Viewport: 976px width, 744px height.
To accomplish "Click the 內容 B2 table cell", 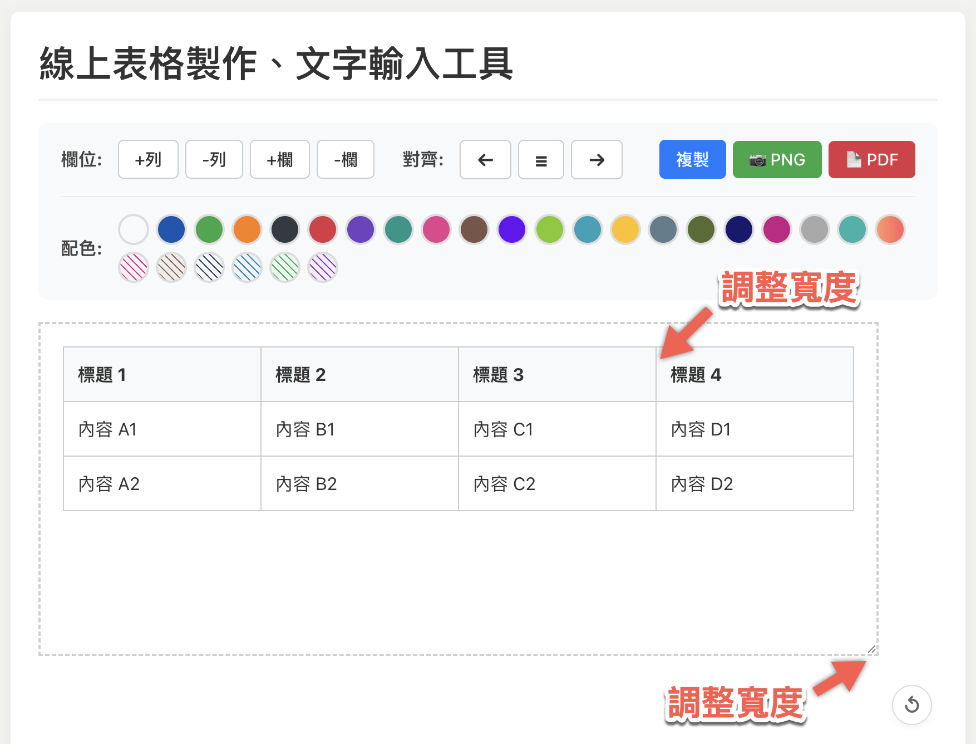I will pyautogui.click(x=359, y=484).
